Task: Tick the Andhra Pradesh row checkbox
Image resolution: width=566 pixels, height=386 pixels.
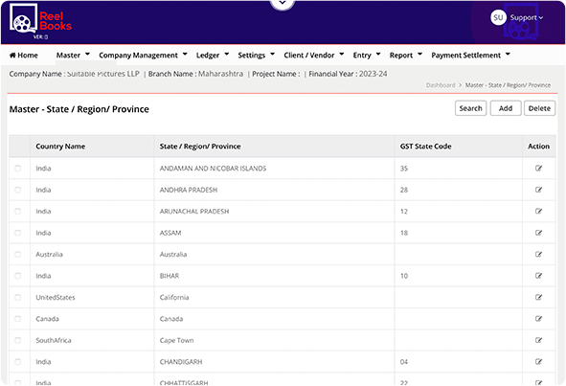Action: coord(17,190)
